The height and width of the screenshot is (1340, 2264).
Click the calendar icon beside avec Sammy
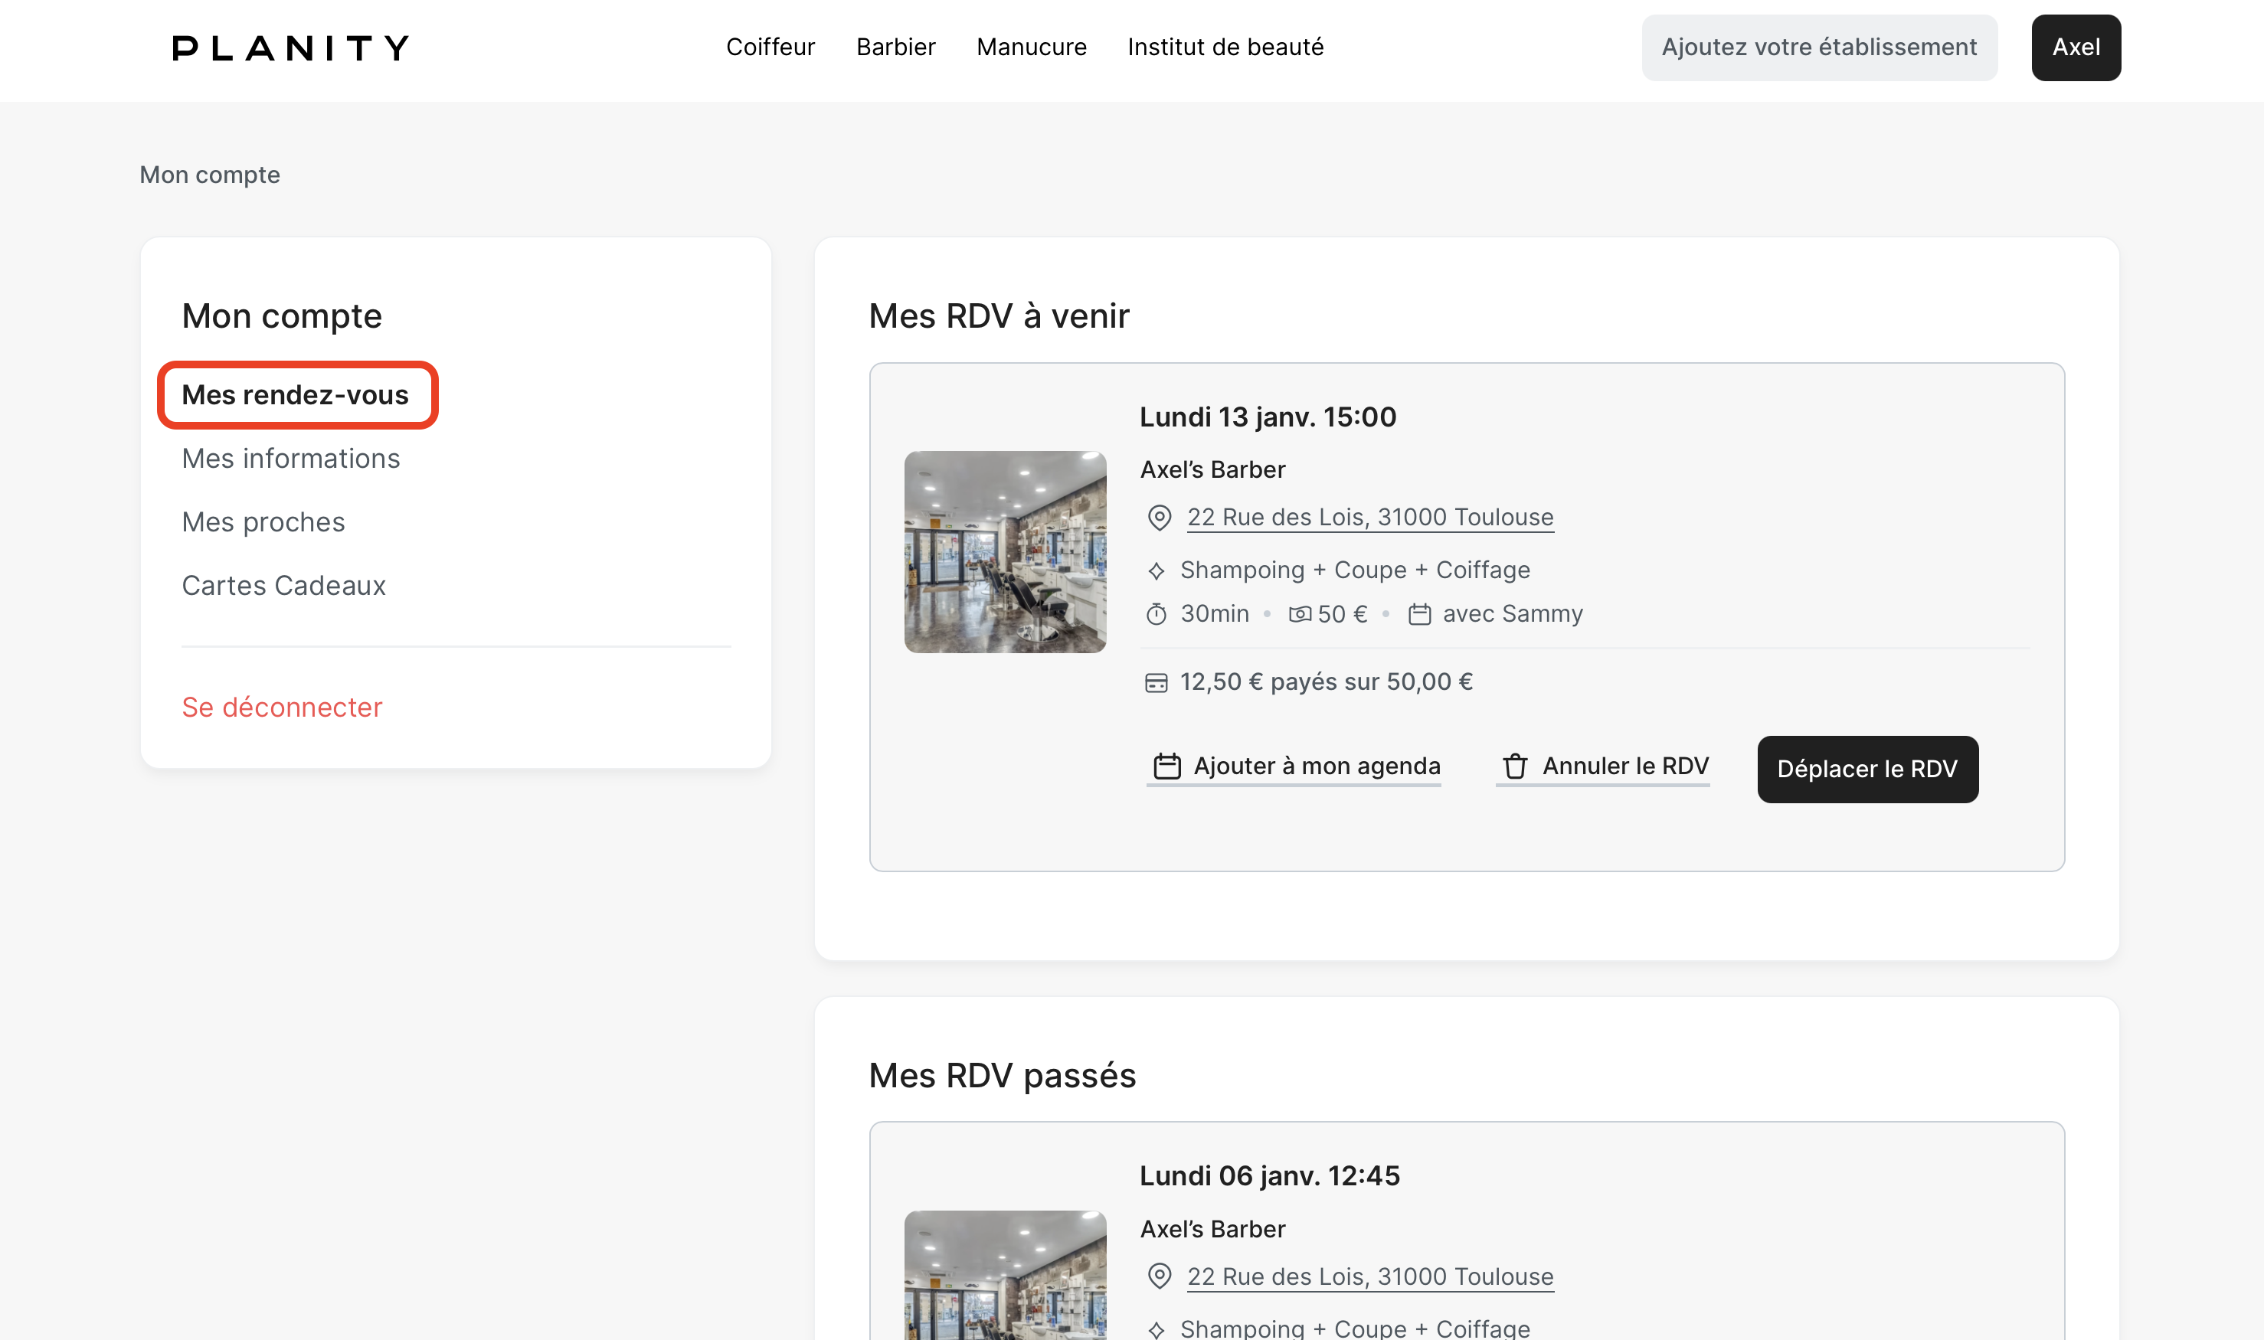1420,613
